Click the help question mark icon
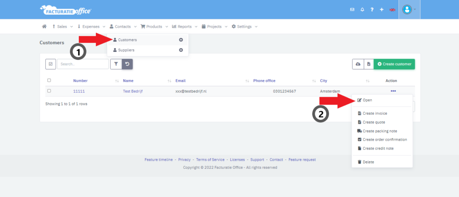Viewport: 459px width, 197px height. [372, 10]
